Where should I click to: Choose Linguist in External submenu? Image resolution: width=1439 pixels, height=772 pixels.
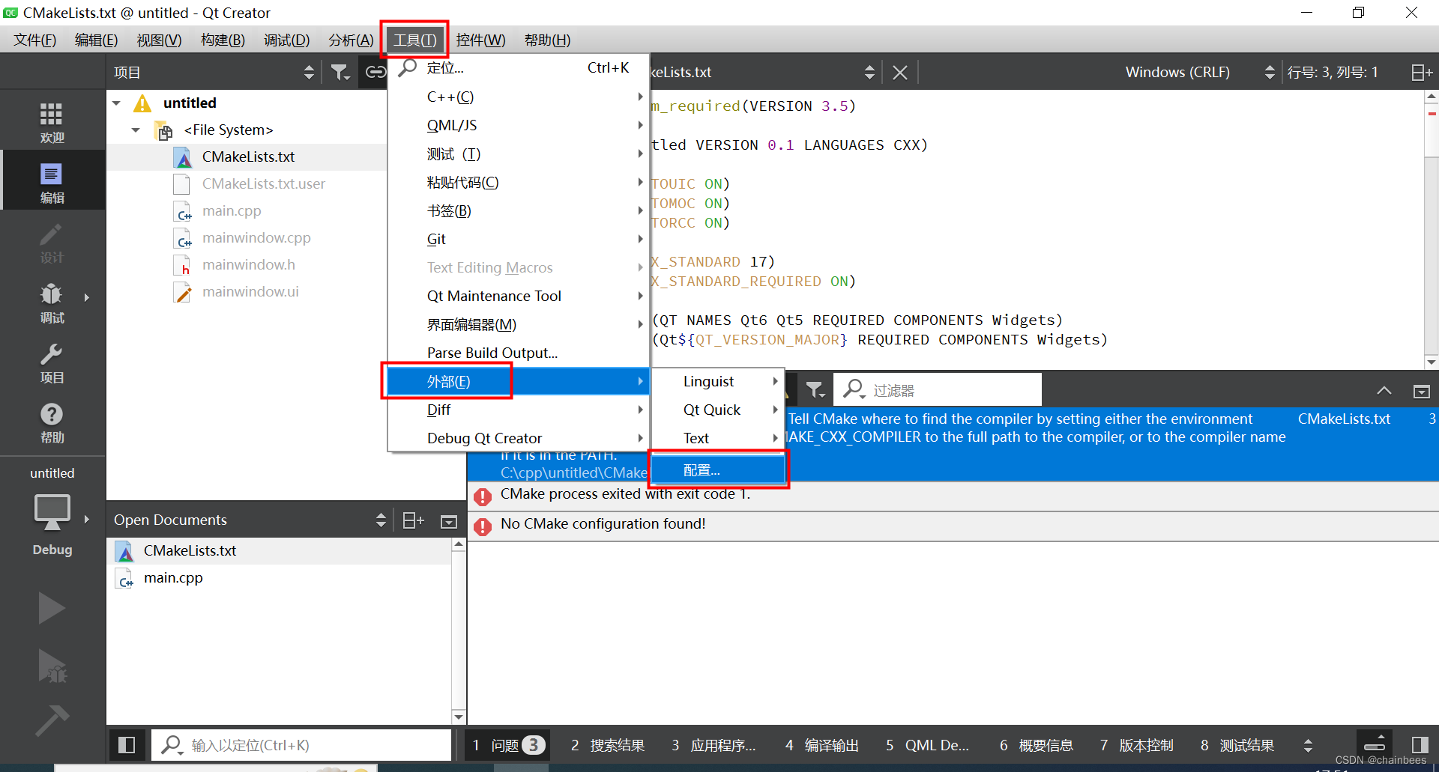(x=718, y=381)
